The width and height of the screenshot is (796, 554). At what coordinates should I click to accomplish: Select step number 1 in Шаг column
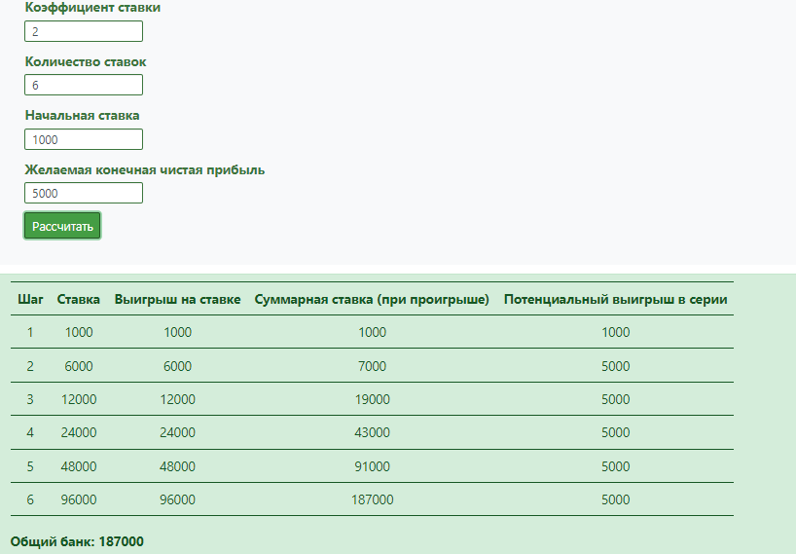coord(30,332)
